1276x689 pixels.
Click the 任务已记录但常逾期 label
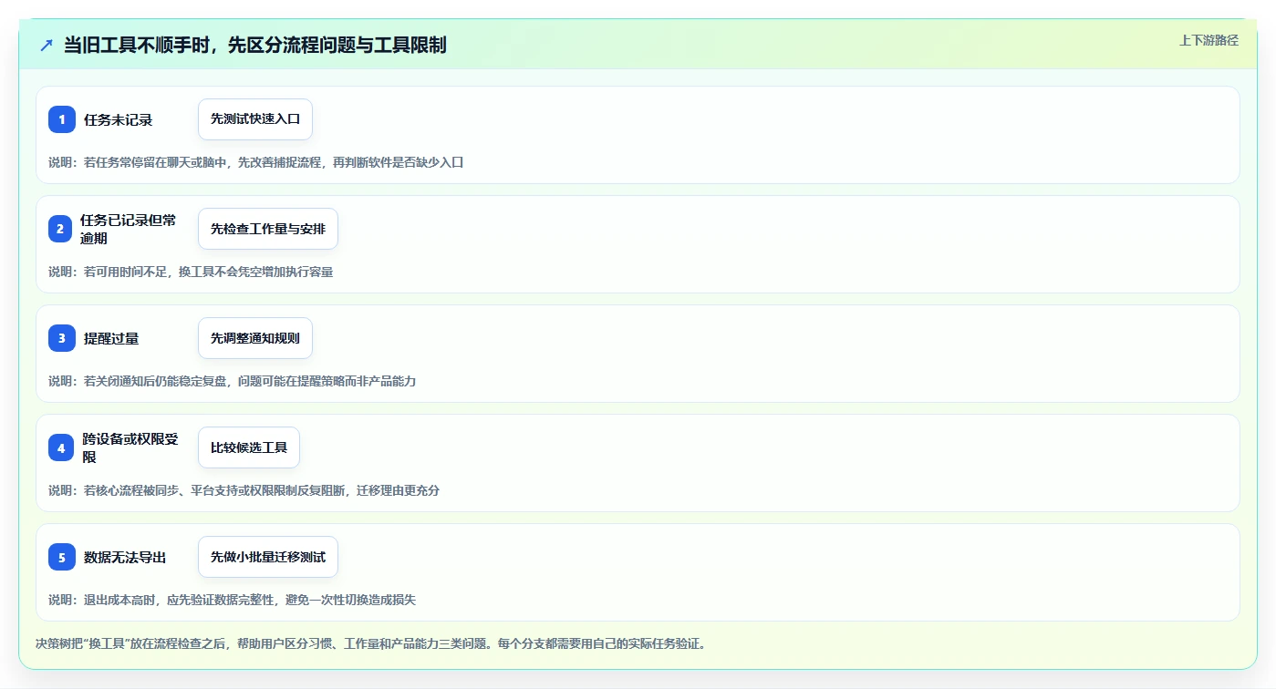(x=129, y=229)
